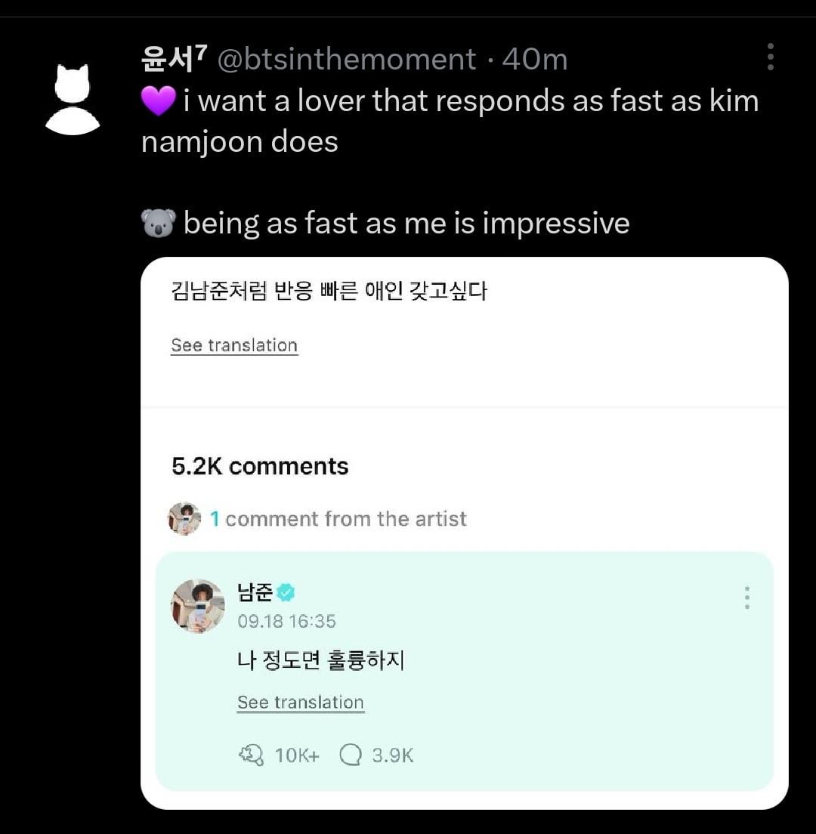The width and height of the screenshot is (816, 834).
Task: Click the koala emoji in tweet
Action: coord(159,223)
